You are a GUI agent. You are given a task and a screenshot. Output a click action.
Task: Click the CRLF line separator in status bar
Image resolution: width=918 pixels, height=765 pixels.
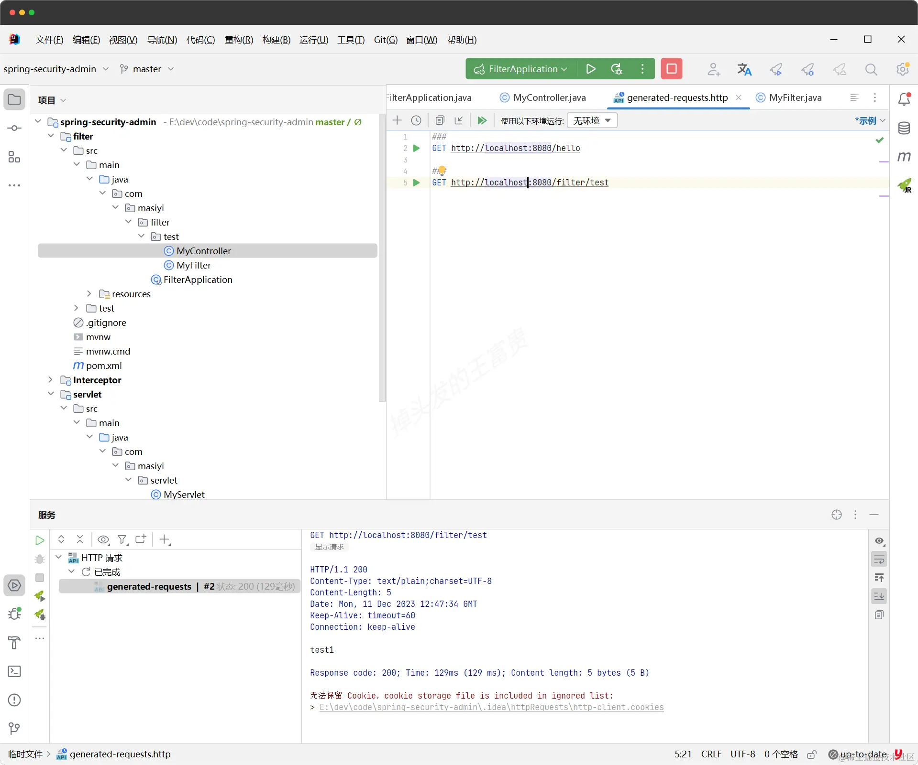[x=711, y=754]
